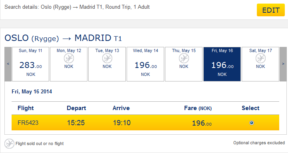Show earlier dates with left arrow
Viewport: 288px width, 153px height.
(x=8, y=64)
